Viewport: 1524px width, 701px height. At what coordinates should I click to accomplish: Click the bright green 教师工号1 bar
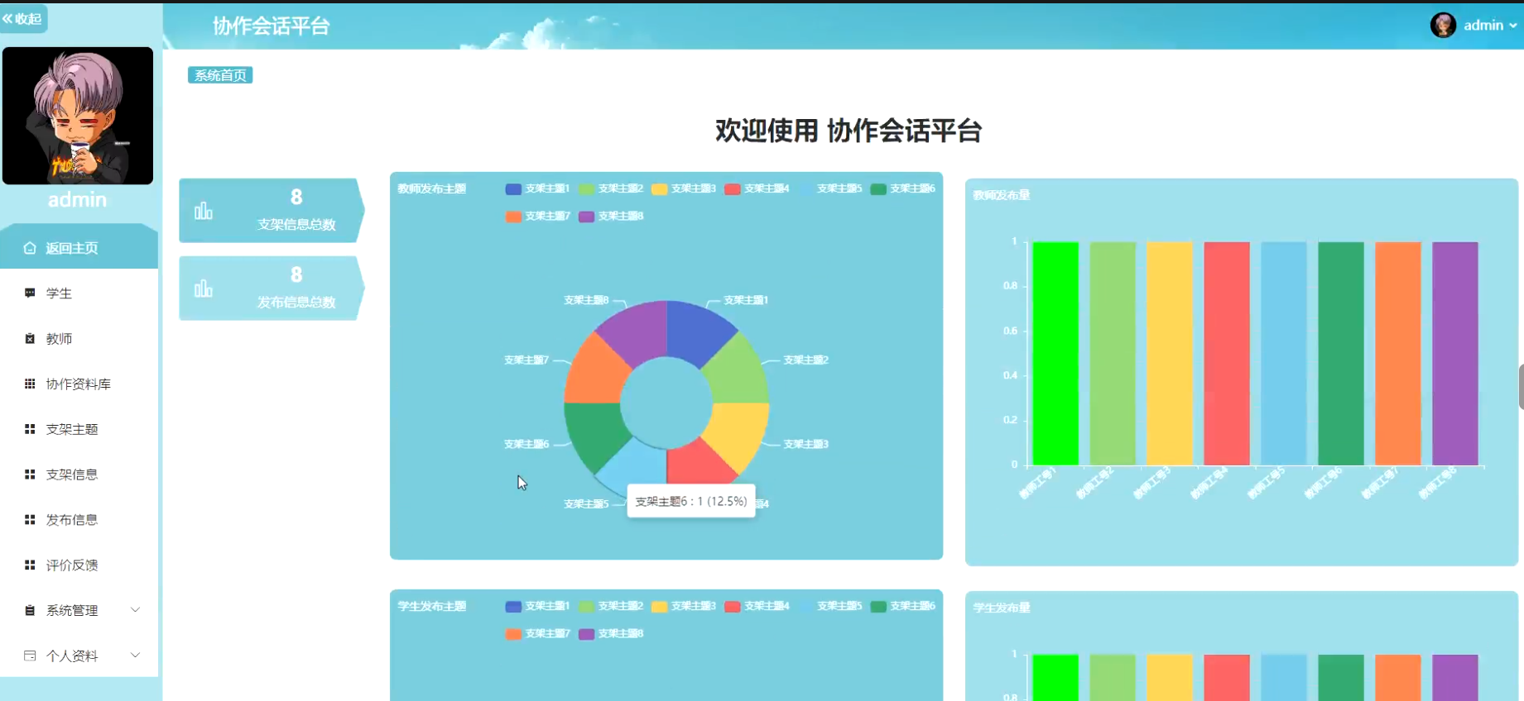click(x=1055, y=354)
